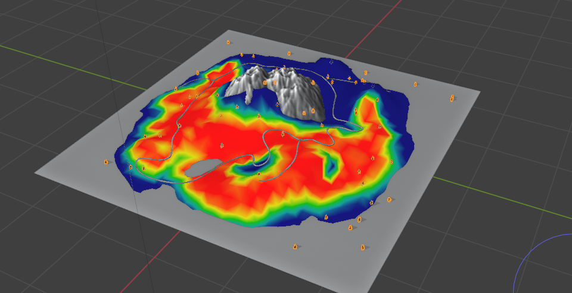Image resolution: width=572 pixels, height=293 pixels.
Task: Select the orange marker at the plane's top corner
Action: [x=228, y=42]
